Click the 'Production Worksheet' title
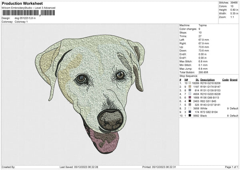This screenshot has width=240, height=170. (x=22, y=3)
